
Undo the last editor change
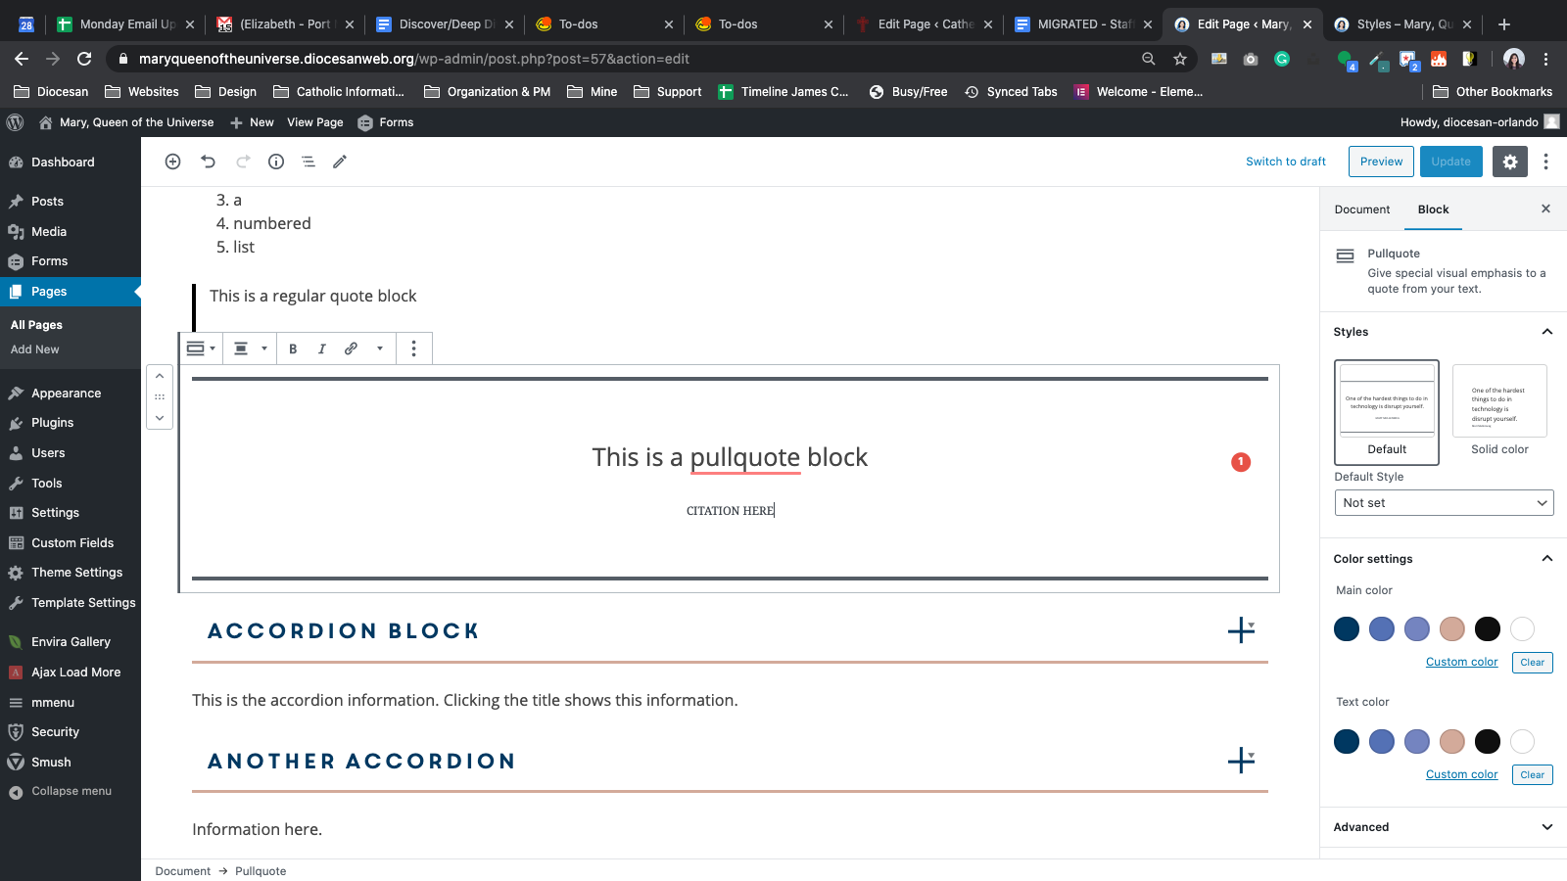pos(208,162)
